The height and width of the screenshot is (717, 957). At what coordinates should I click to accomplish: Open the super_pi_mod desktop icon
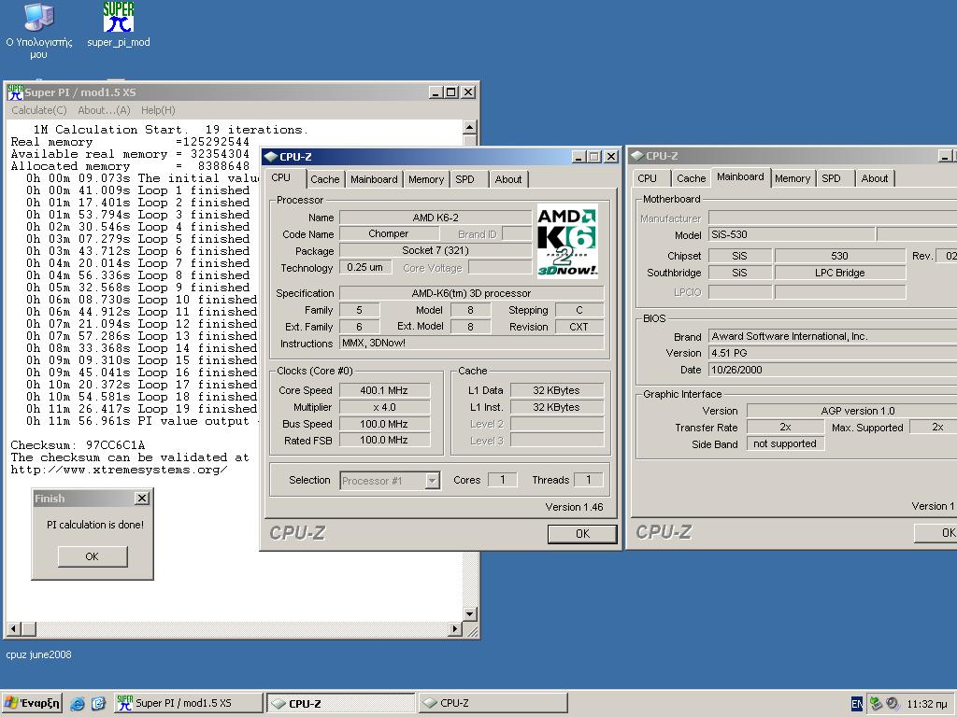pyautogui.click(x=119, y=25)
